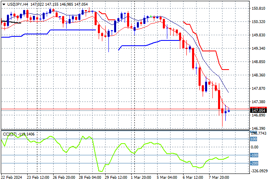The width and height of the screenshot is (268, 182).
Task: Select the short black trend line at left
Action: coord(12,23)
